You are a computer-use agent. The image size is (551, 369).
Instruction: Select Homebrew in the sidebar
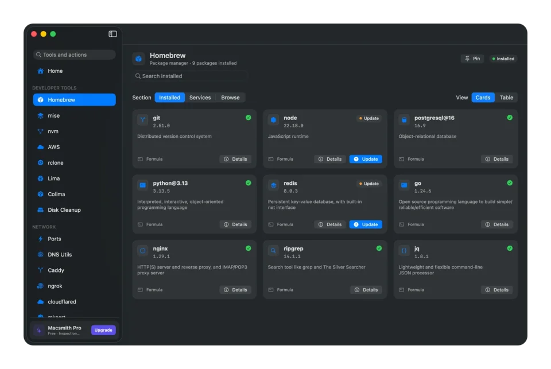click(x=74, y=100)
